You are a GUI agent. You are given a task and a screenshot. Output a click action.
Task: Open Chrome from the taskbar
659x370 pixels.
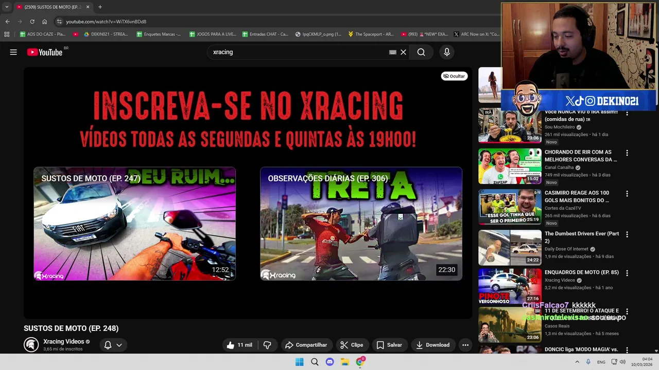[x=360, y=362]
